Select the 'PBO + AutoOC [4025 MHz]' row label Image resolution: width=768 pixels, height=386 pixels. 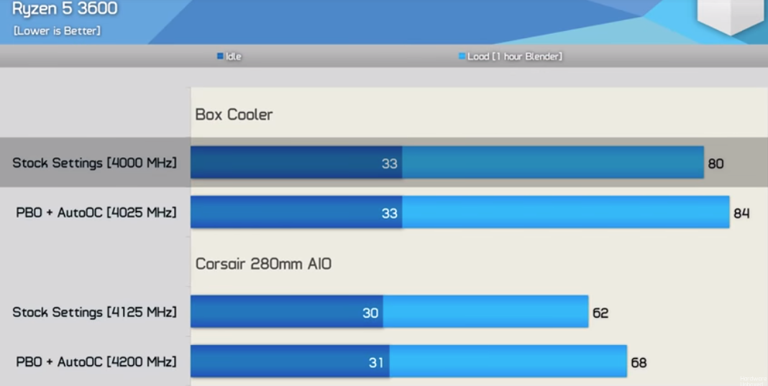(96, 213)
